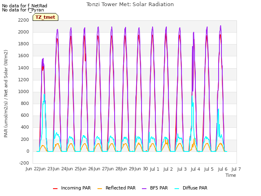The image size is (261, 196).
Task: Click the Jul 1 x-axis date label
Action: point(155,169)
